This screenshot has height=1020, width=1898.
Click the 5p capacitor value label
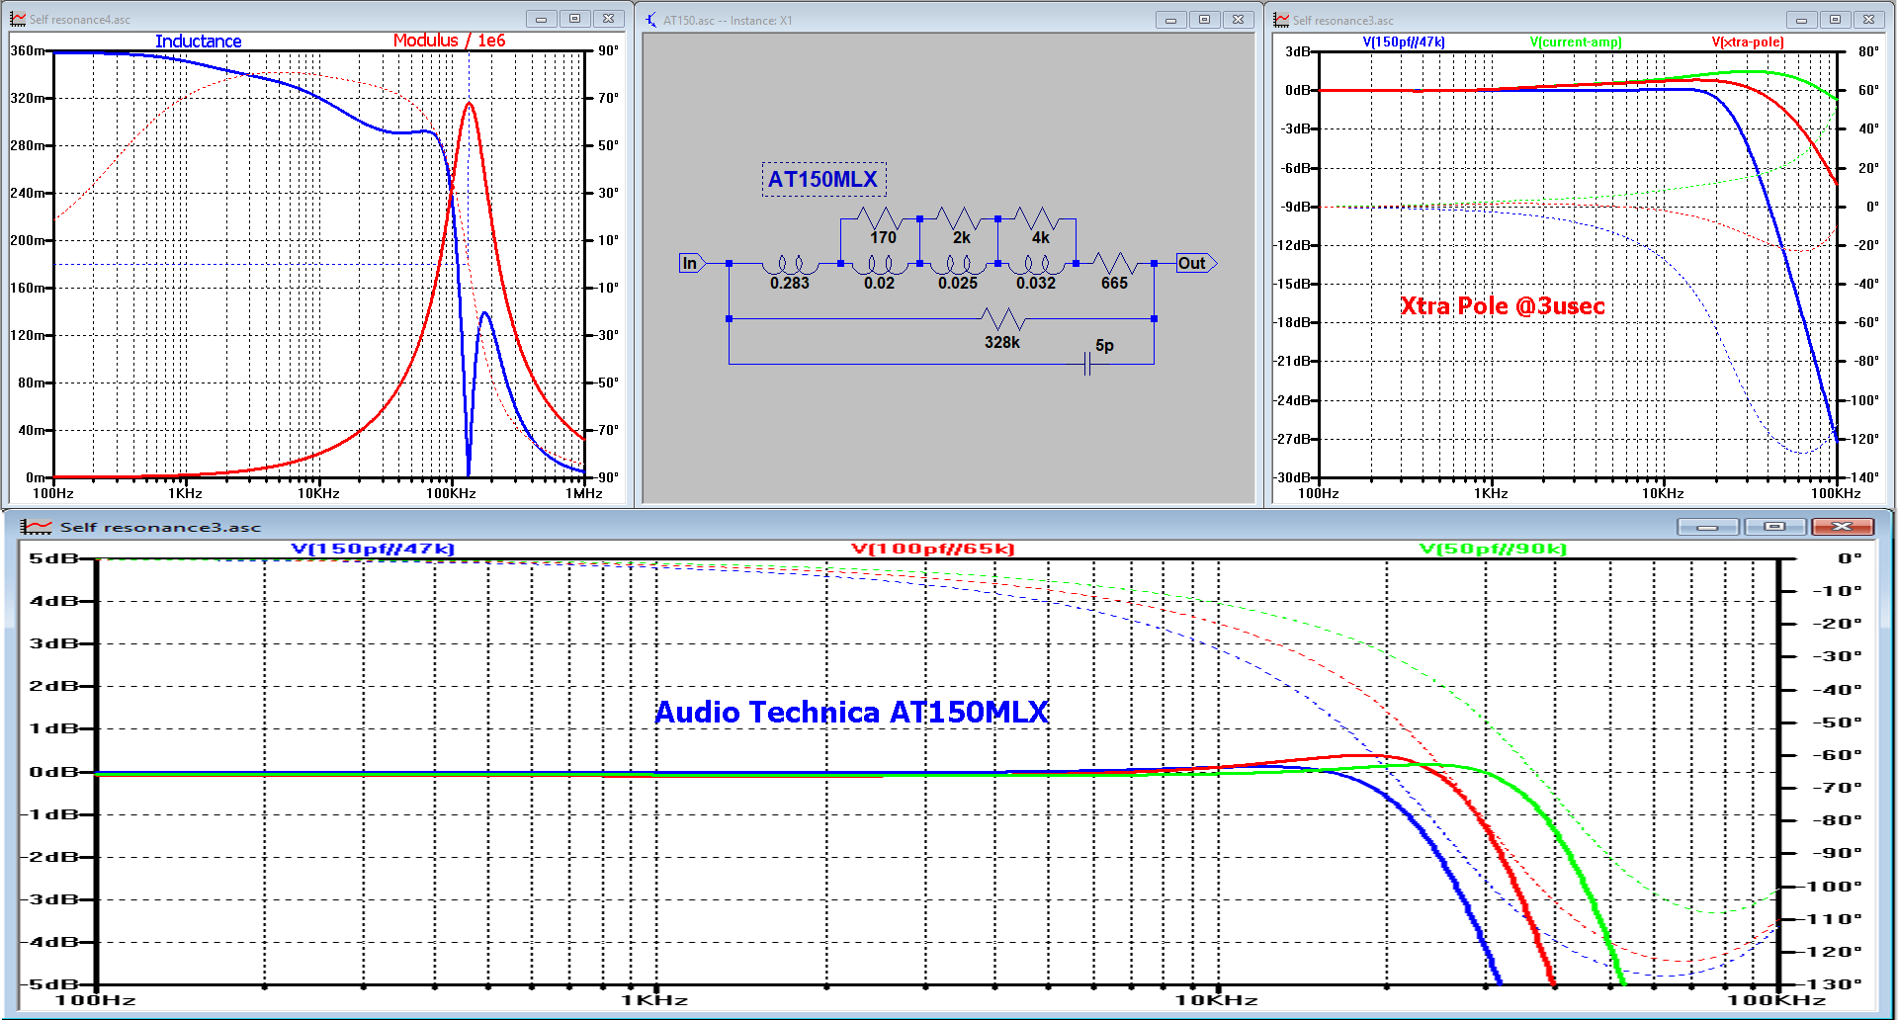pyautogui.click(x=1104, y=345)
